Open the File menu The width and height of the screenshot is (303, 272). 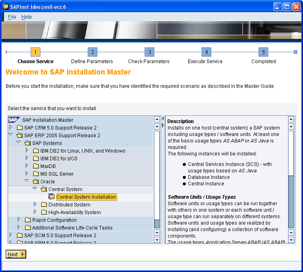tap(12, 17)
